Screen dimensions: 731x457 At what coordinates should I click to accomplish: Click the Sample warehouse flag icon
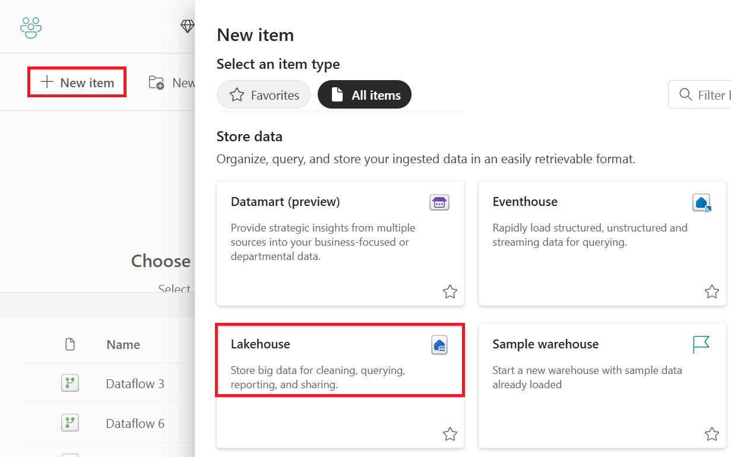coord(701,344)
